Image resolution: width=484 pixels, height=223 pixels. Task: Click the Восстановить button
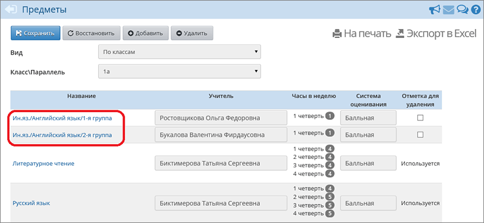point(91,33)
